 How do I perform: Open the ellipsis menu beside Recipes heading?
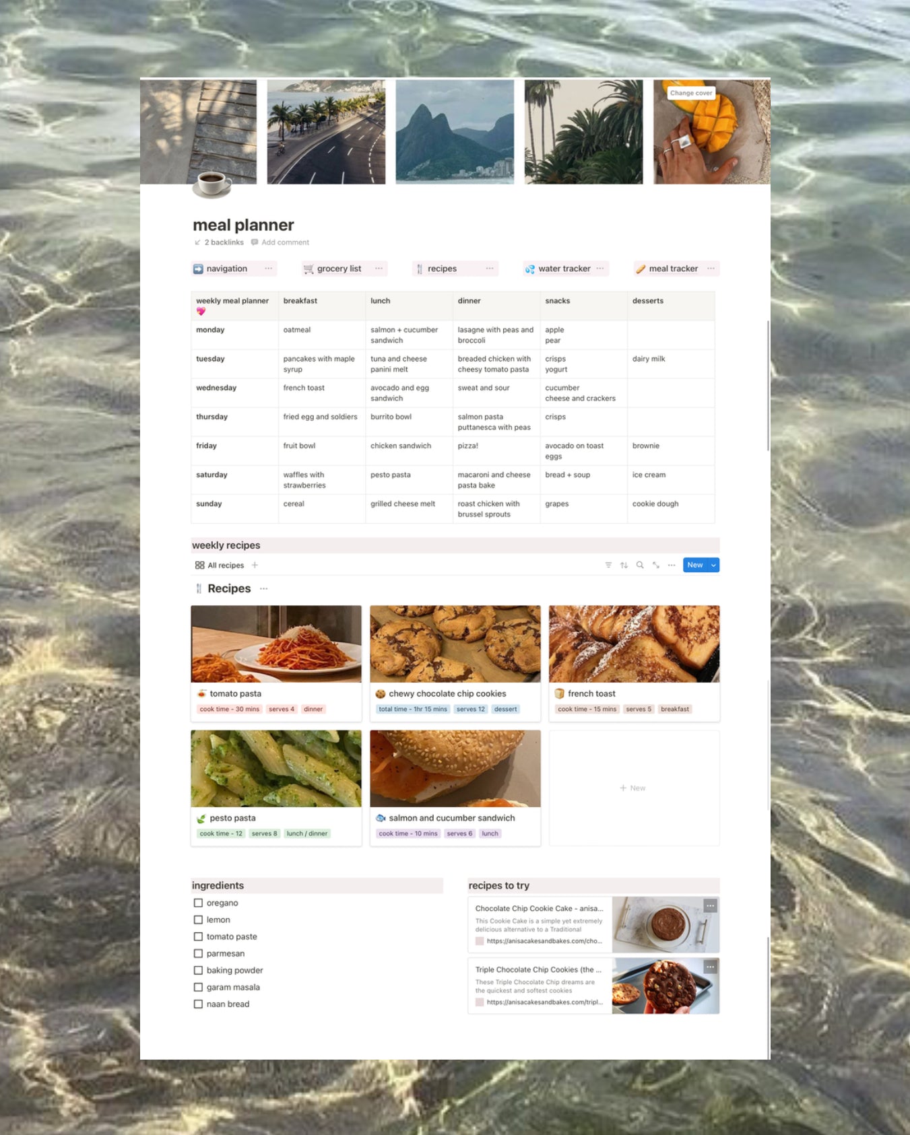pos(263,588)
